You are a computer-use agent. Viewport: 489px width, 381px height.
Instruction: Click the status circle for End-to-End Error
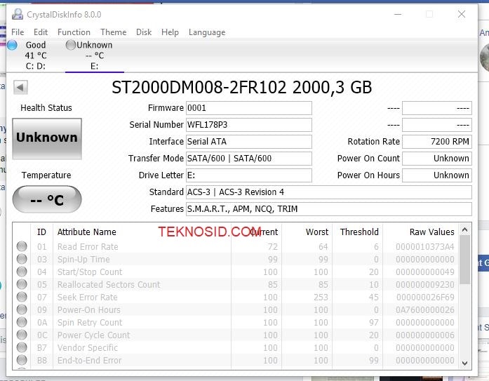[22, 360]
